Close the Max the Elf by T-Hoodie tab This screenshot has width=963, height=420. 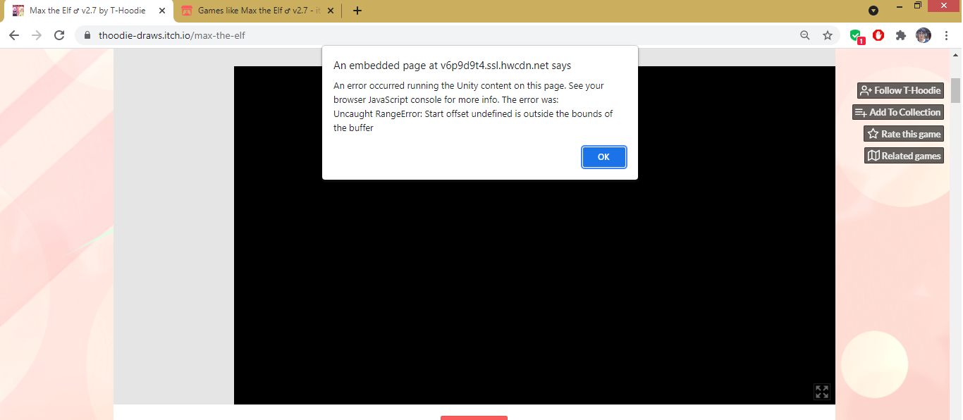click(x=162, y=11)
